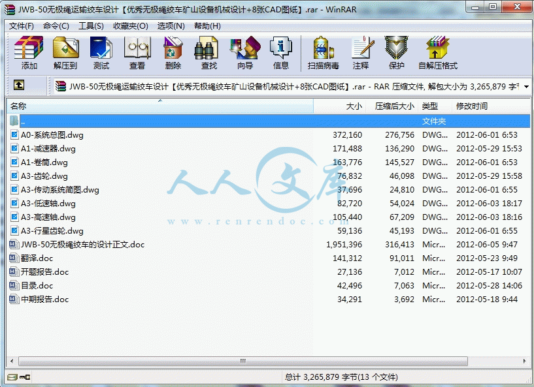
Task: Sort by the 名称 column header
Action: tap(160, 106)
